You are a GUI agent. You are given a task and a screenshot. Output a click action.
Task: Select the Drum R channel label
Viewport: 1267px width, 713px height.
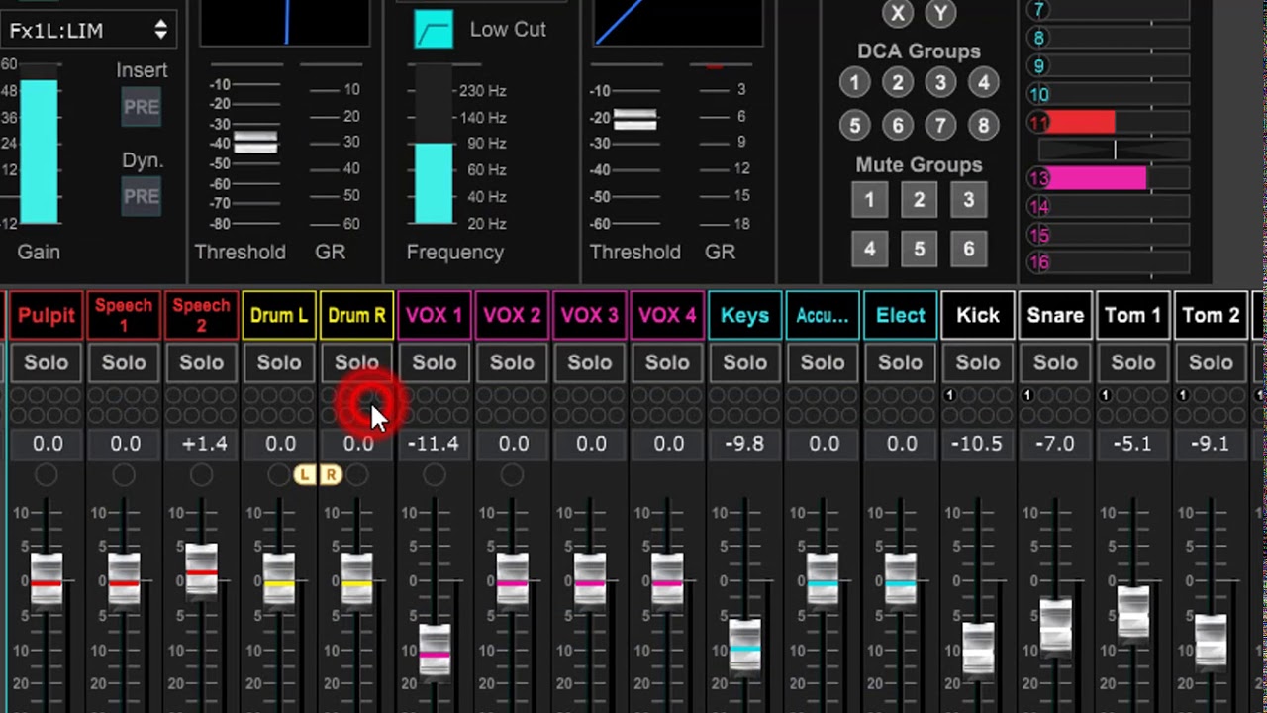click(356, 316)
